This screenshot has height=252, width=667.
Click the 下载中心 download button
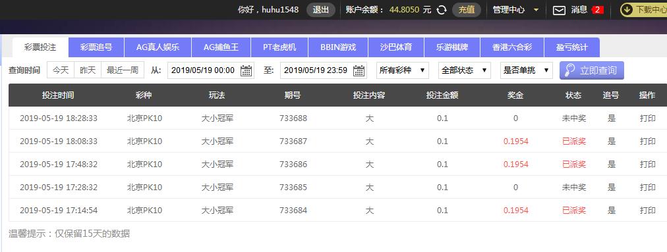coord(644,10)
